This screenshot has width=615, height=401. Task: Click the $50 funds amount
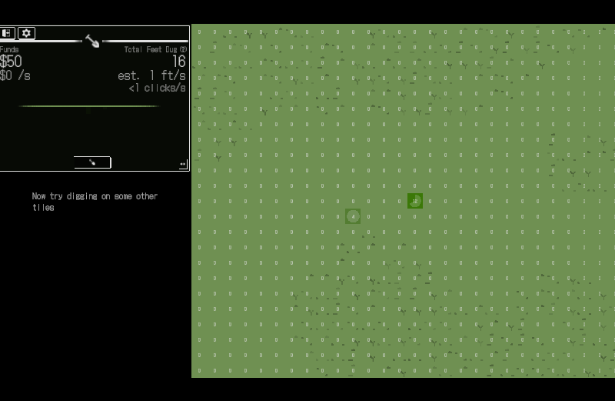(12, 62)
